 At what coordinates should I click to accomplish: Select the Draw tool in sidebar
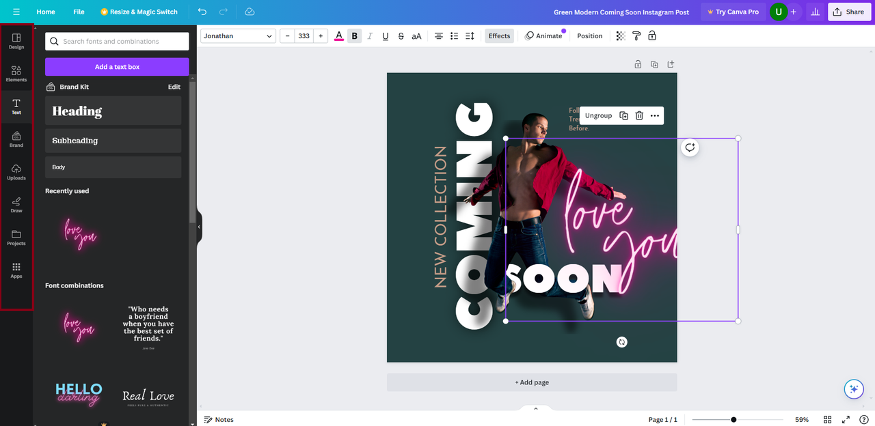tap(16, 205)
